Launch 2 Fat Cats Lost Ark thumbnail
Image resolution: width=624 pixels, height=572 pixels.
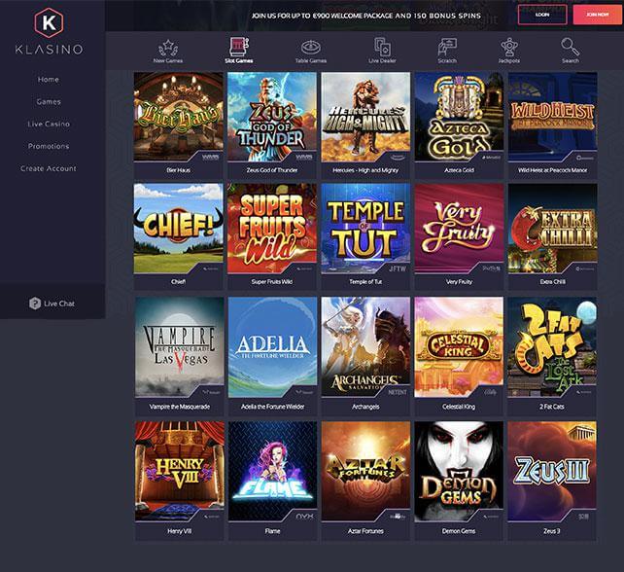coord(552,347)
